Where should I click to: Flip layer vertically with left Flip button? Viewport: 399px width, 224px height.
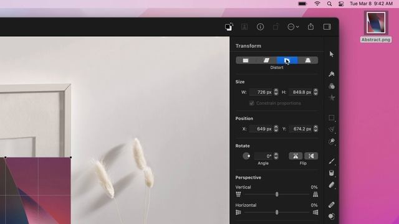[x=296, y=156]
